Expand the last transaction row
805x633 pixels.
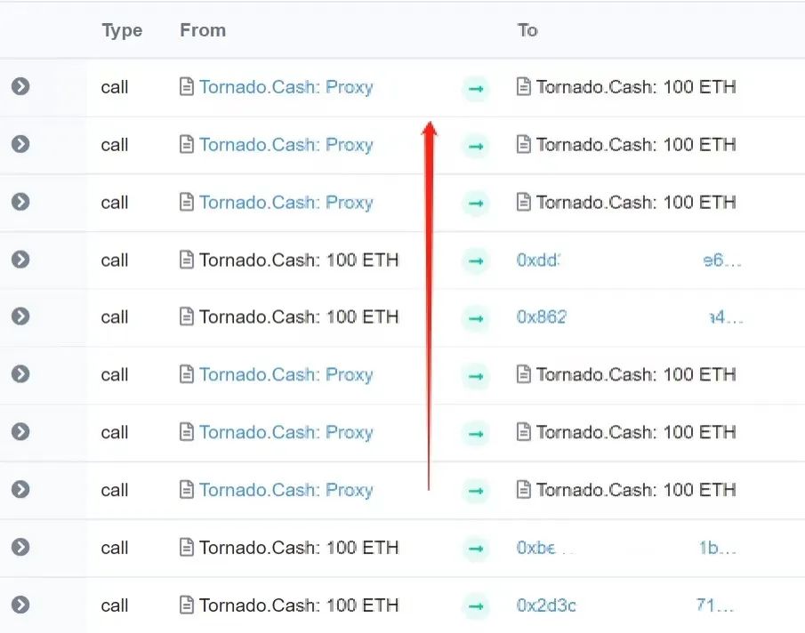(20, 605)
